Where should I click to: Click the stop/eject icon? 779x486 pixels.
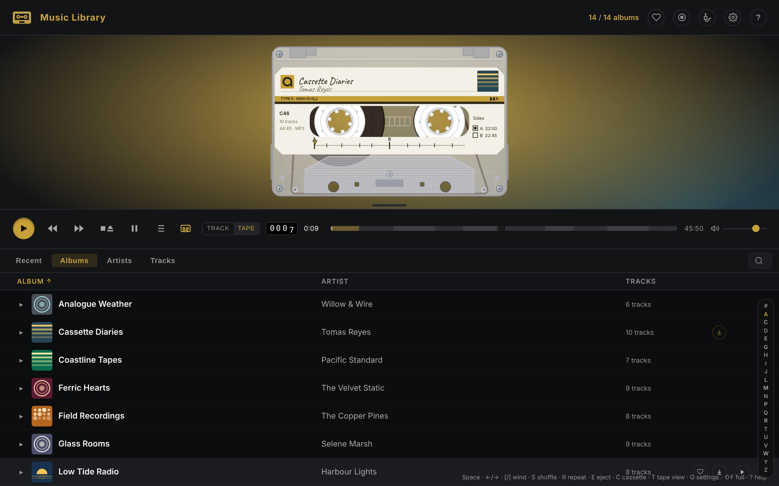[107, 228]
